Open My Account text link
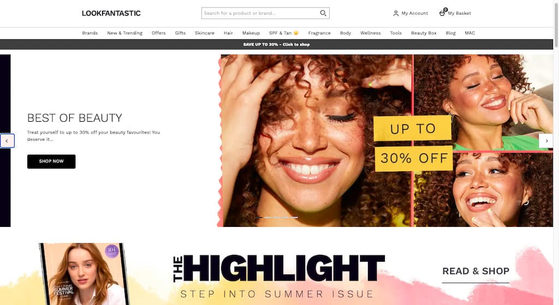Viewport: 559px width, 305px height. [415, 13]
